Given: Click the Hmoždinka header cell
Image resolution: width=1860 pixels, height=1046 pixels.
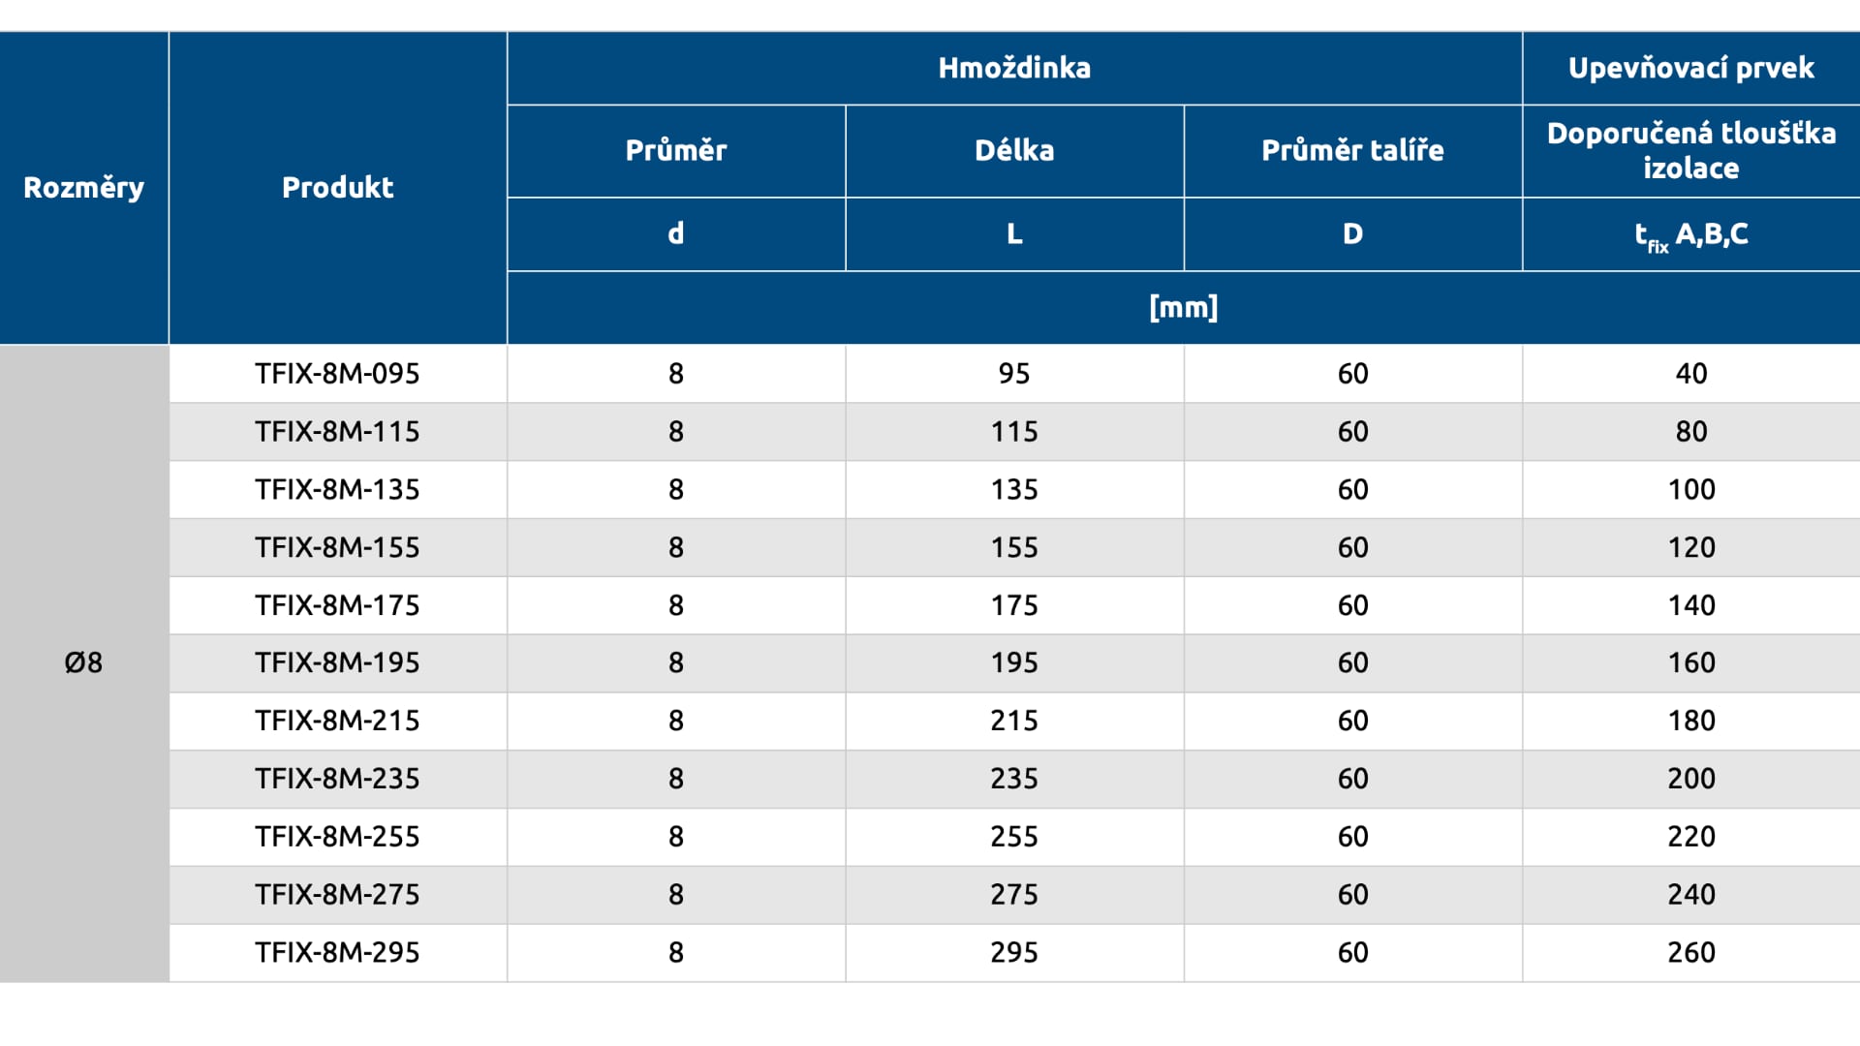Looking at the screenshot, I should click(x=1013, y=68).
